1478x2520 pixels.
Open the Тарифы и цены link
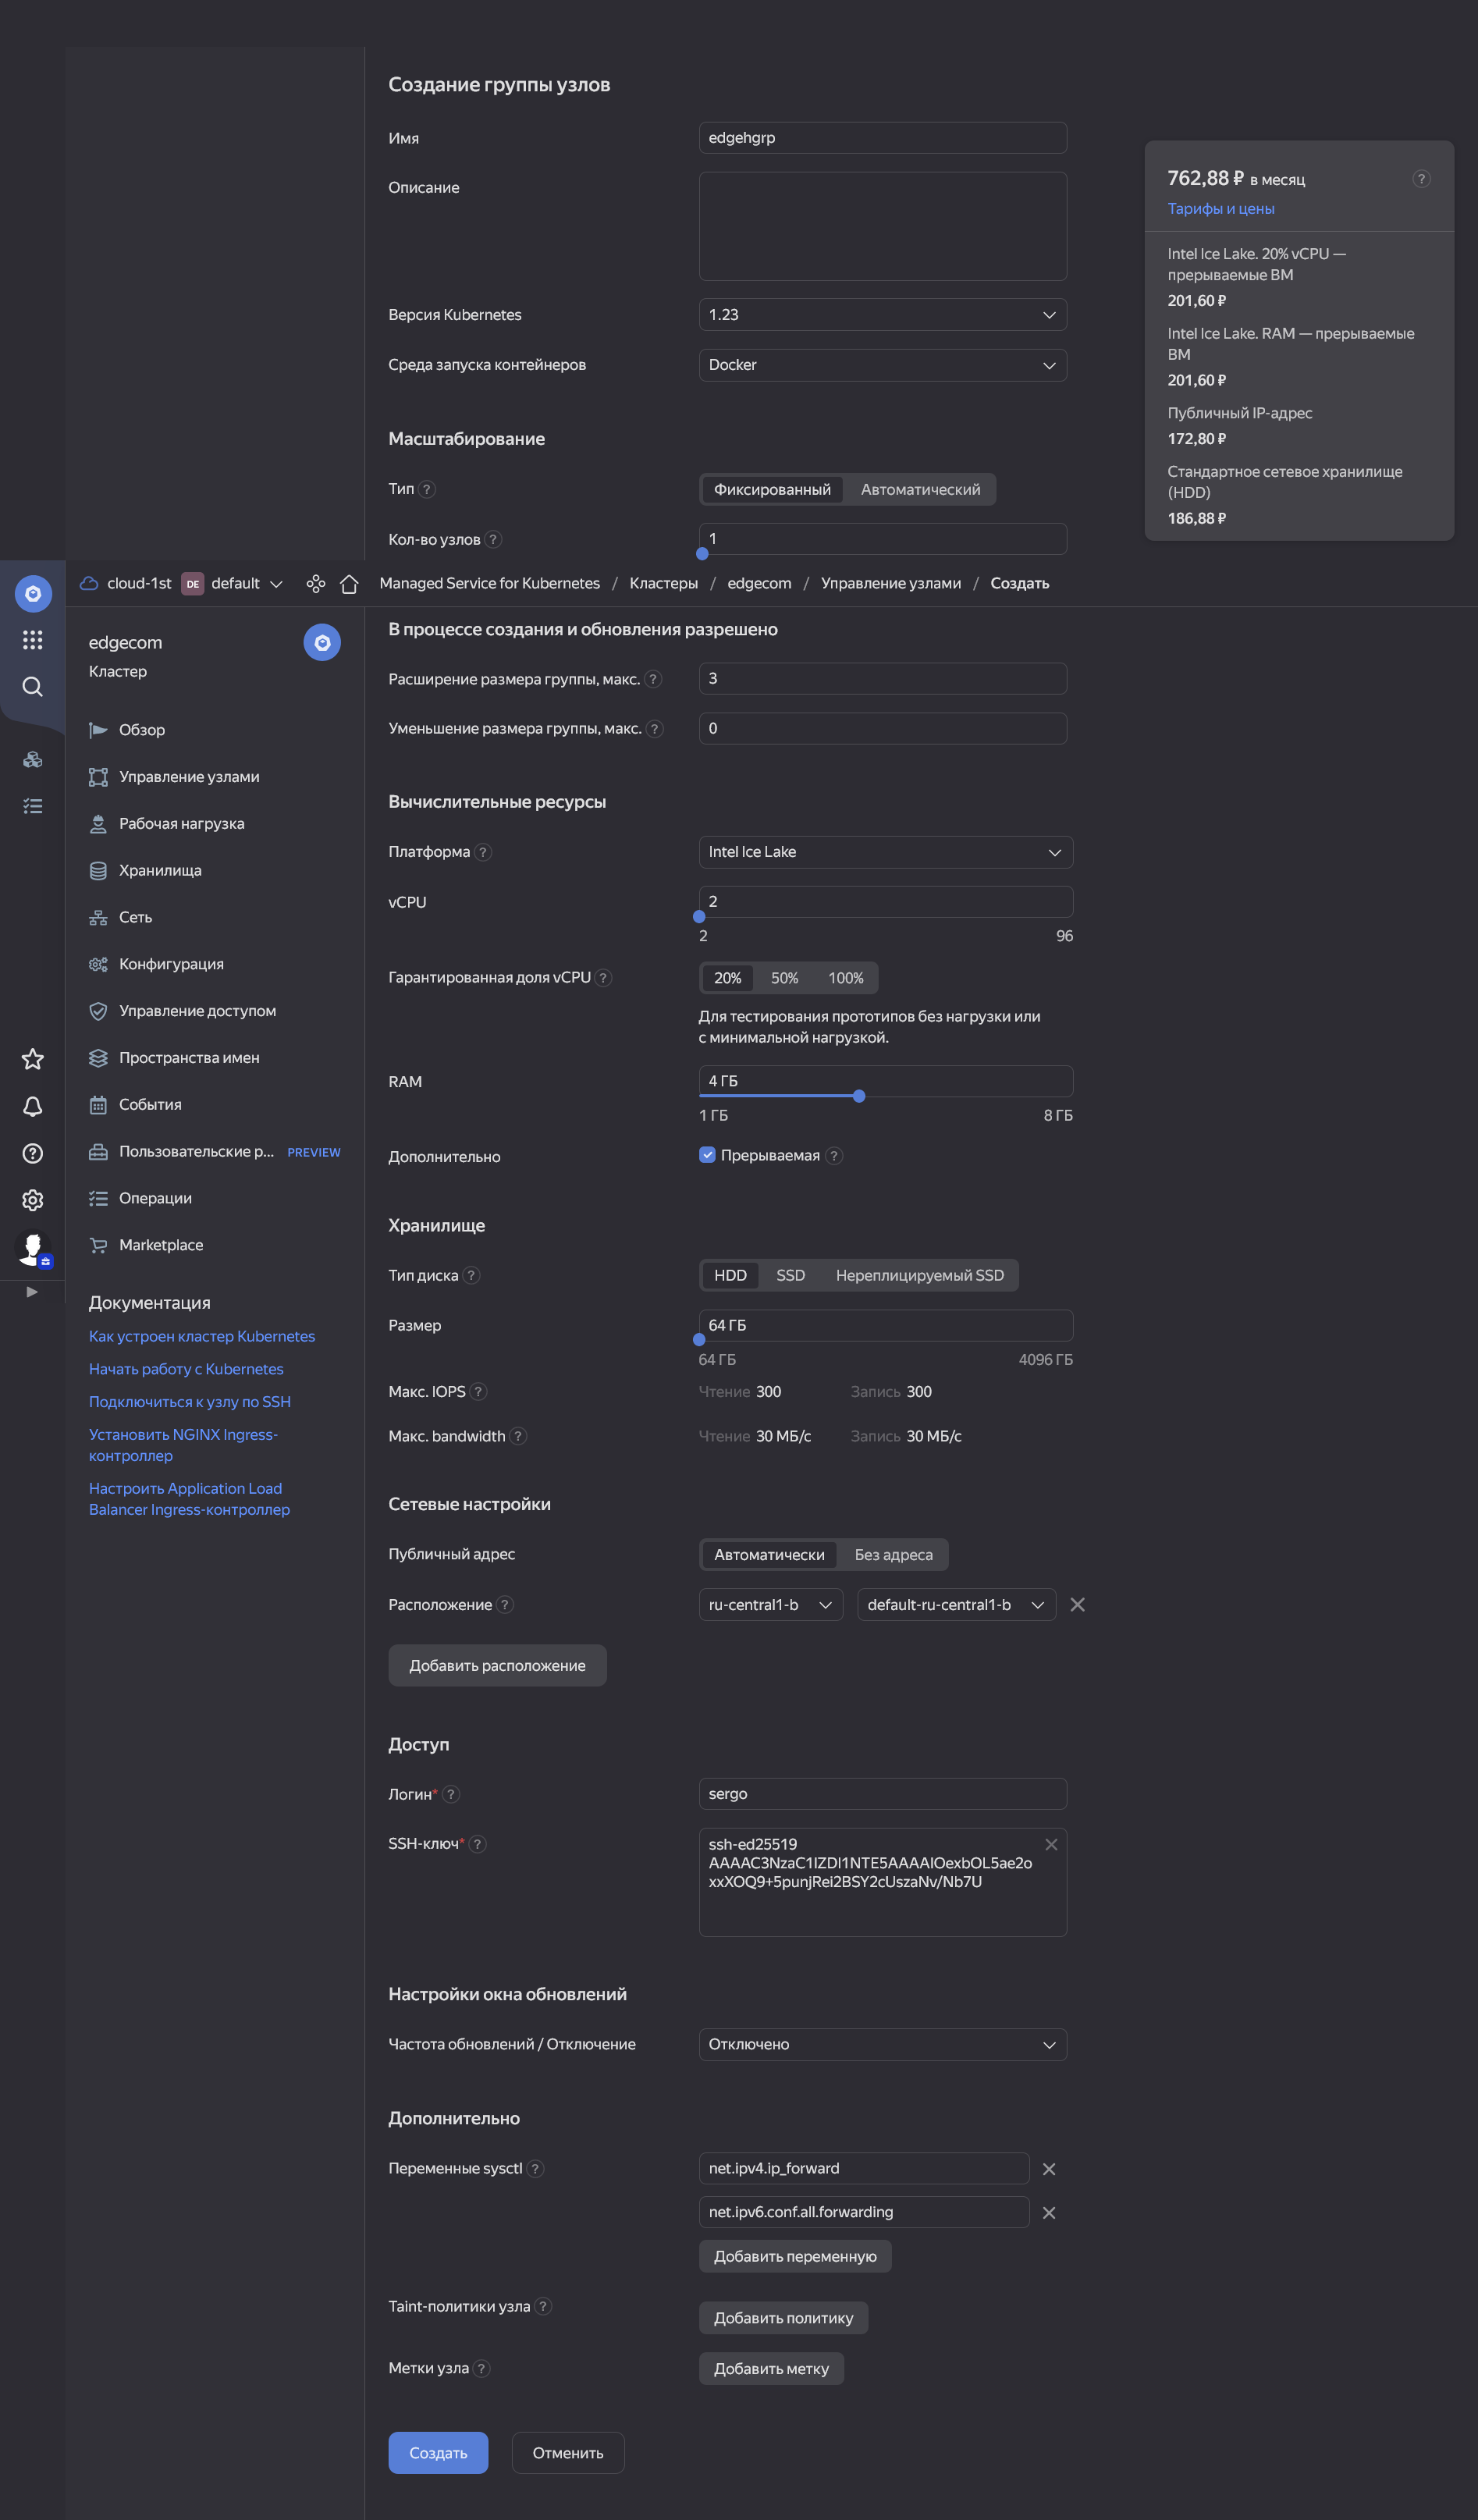click(1220, 208)
